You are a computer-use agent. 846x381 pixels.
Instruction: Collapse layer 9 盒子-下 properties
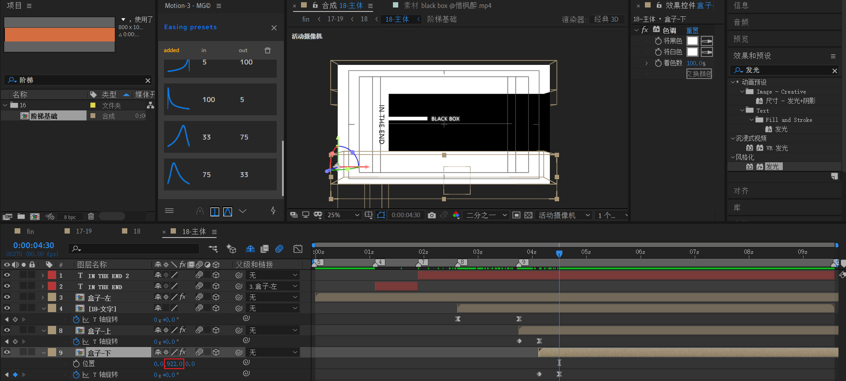coord(44,352)
